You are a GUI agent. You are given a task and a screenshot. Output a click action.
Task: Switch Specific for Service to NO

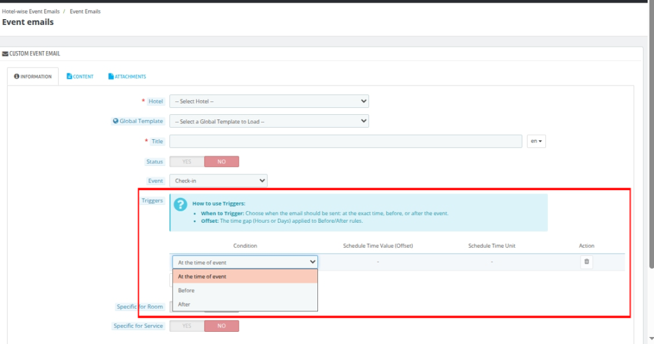pyautogui.click(x=222, y=326)
